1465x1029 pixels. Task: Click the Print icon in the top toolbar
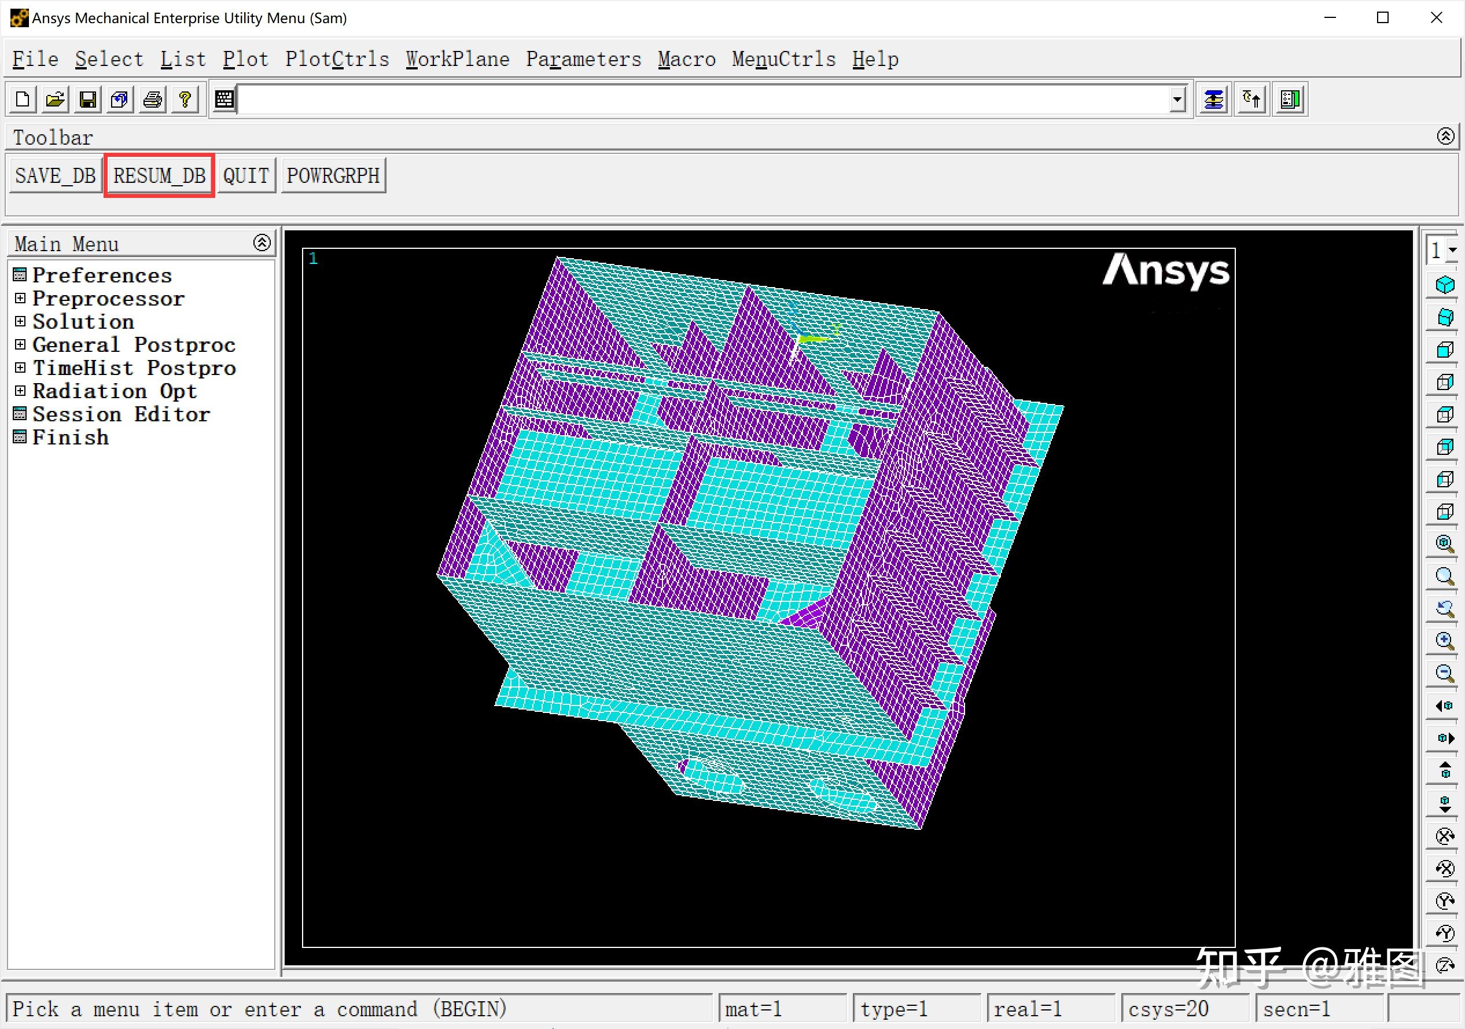(152, 100)
